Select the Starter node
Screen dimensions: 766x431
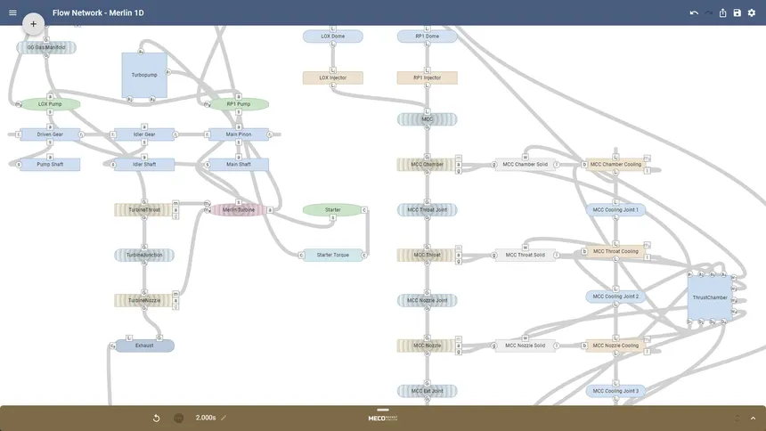click(333, 209)
